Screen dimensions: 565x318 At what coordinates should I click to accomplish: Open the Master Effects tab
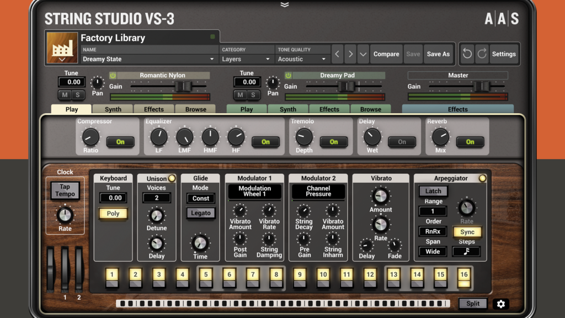(x=457, y=109)
